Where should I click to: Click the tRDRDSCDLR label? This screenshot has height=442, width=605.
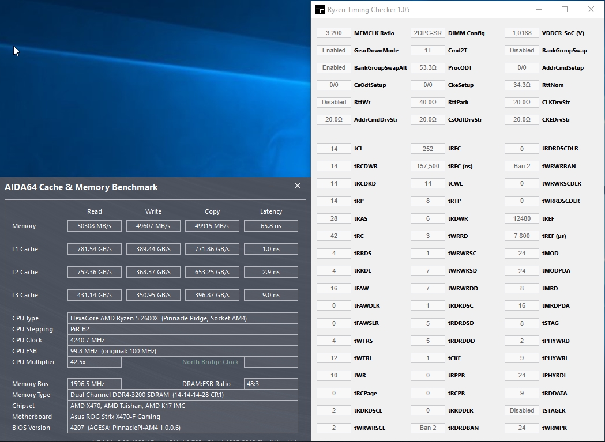[x=560, y=149]
